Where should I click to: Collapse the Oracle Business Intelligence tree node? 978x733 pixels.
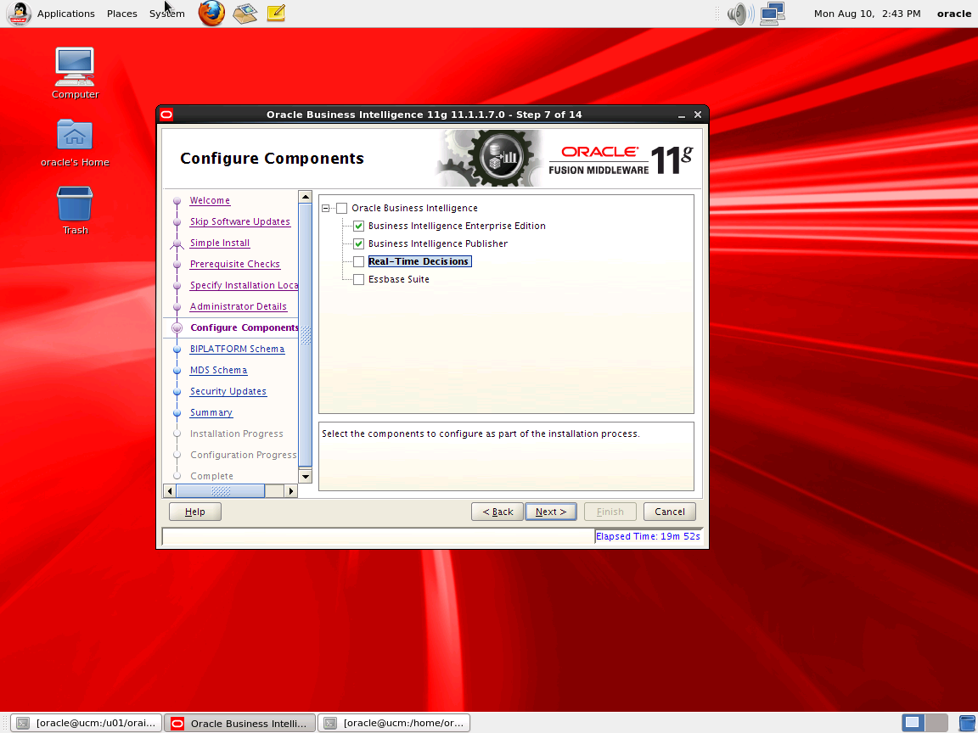click(326, 208)
